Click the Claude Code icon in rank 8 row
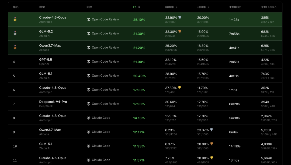291x165 pixels. pyautogui.click(x=89, y=118)
